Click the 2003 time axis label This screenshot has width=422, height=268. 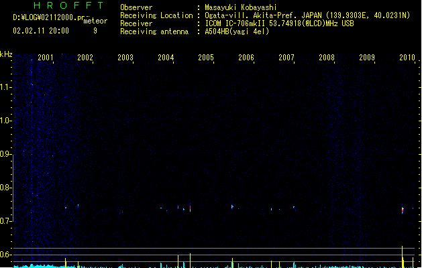[125, 57]
